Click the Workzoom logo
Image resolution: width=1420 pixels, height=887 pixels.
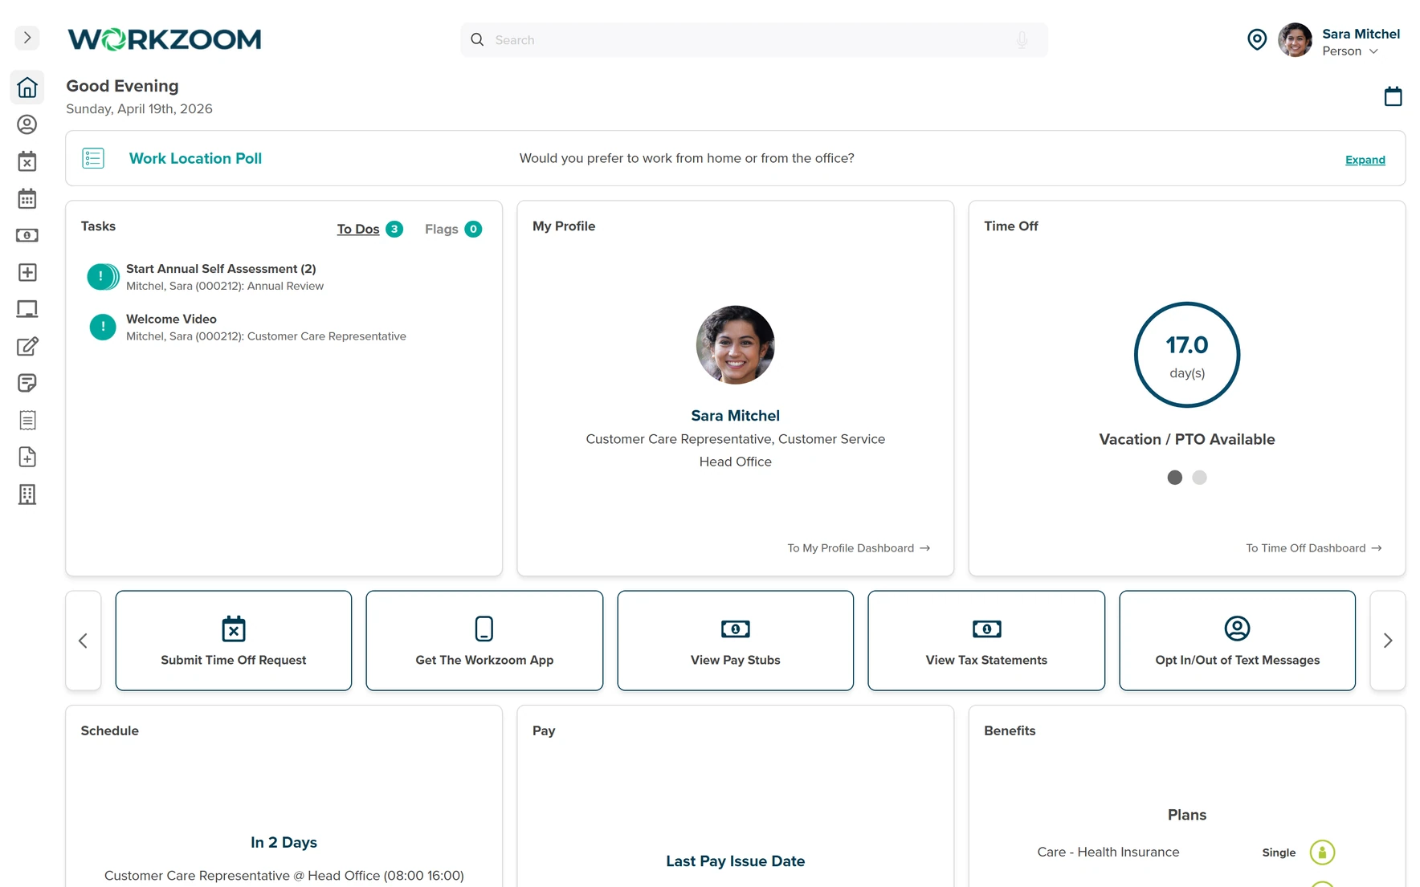[x=165, y=39]
